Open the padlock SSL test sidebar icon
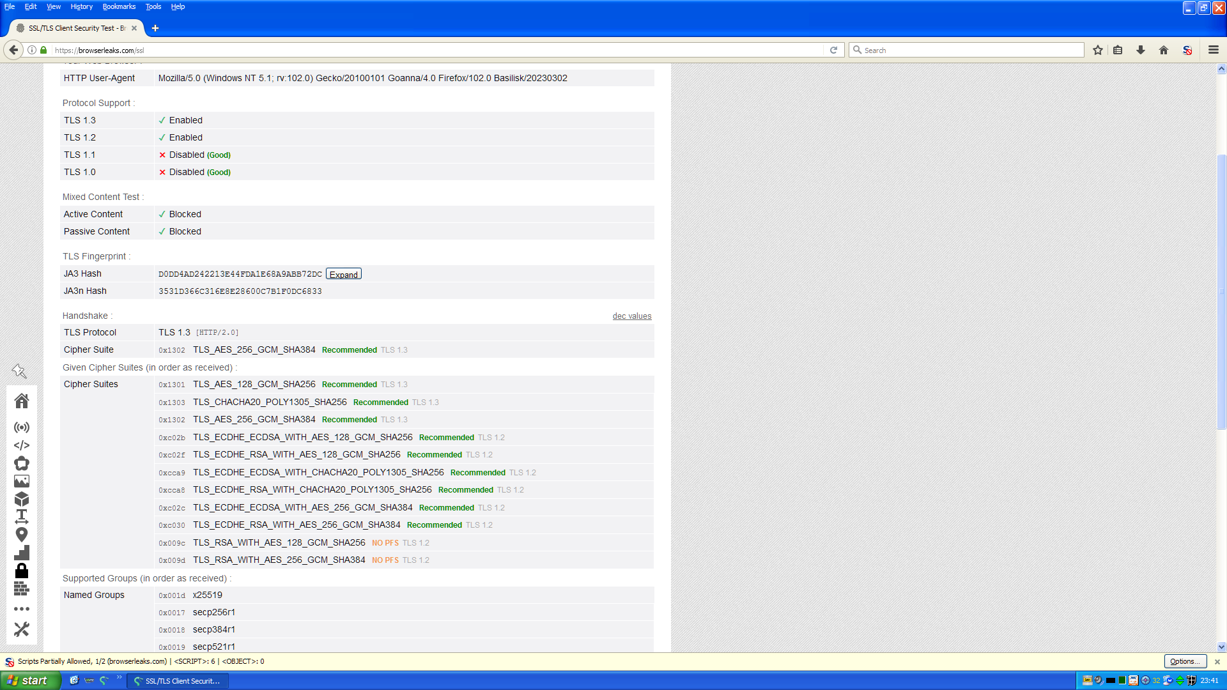This screenshot has height=690, width=1227. [22, 570]
